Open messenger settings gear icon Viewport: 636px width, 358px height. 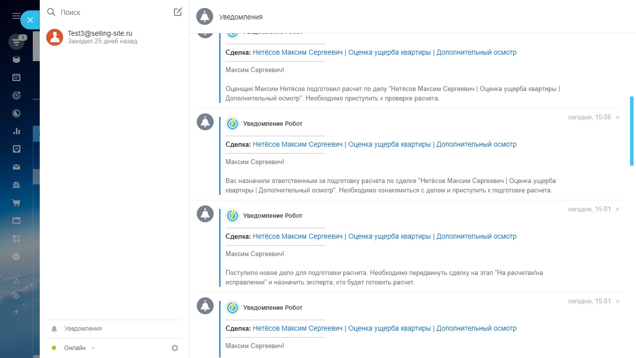click(175, 348)
